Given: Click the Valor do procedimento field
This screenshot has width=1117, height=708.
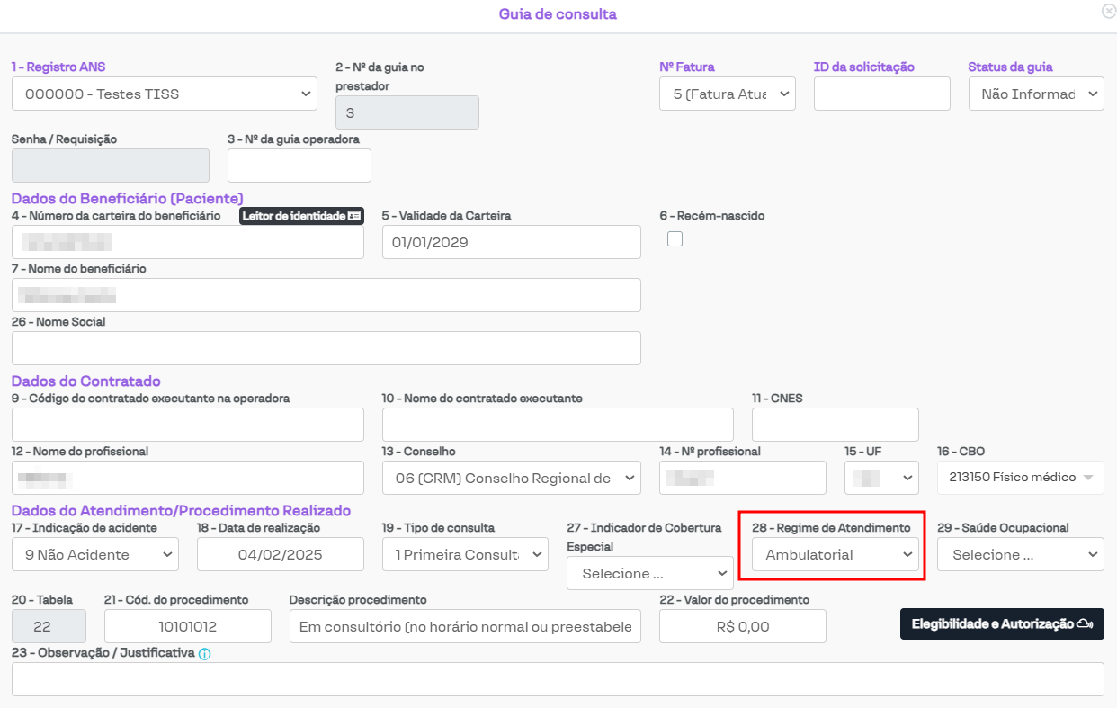Looking at the screenshot, I should click(742, 626).
